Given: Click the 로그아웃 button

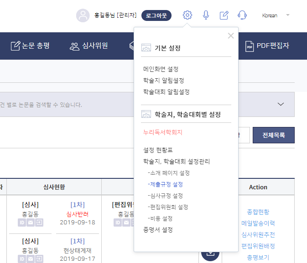Looking at the screenshot, I should click(156, 15).
